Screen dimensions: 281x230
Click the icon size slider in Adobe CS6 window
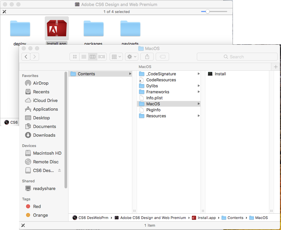click(x=207, y=12)
